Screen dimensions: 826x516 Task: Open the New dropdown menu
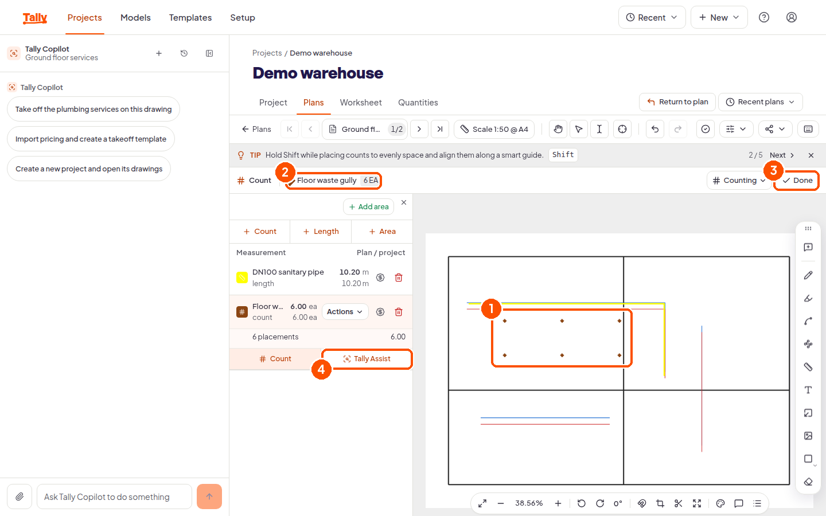point(719,17)
